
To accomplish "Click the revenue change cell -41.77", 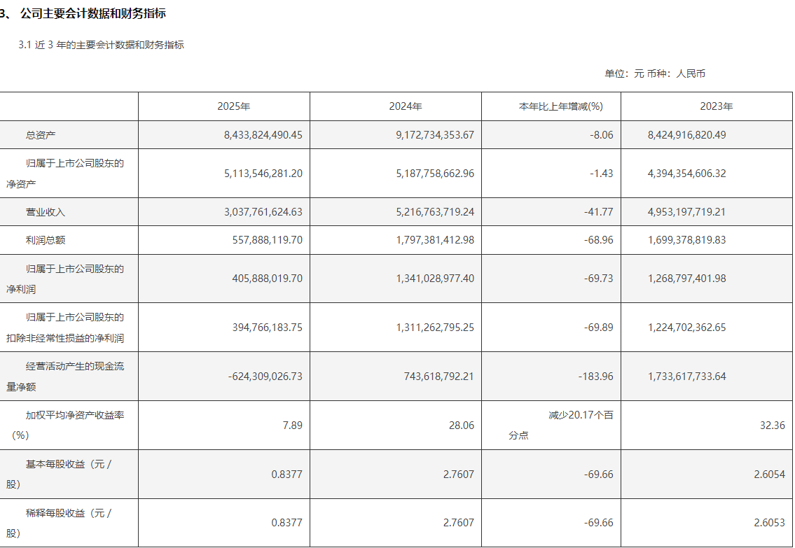I will [599, 212].
